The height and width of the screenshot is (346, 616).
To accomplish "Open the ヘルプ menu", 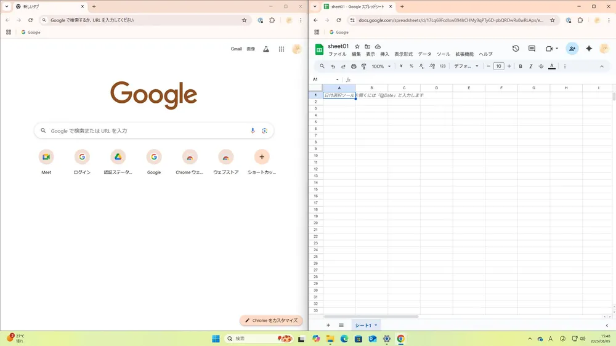I will pos(485,54).
